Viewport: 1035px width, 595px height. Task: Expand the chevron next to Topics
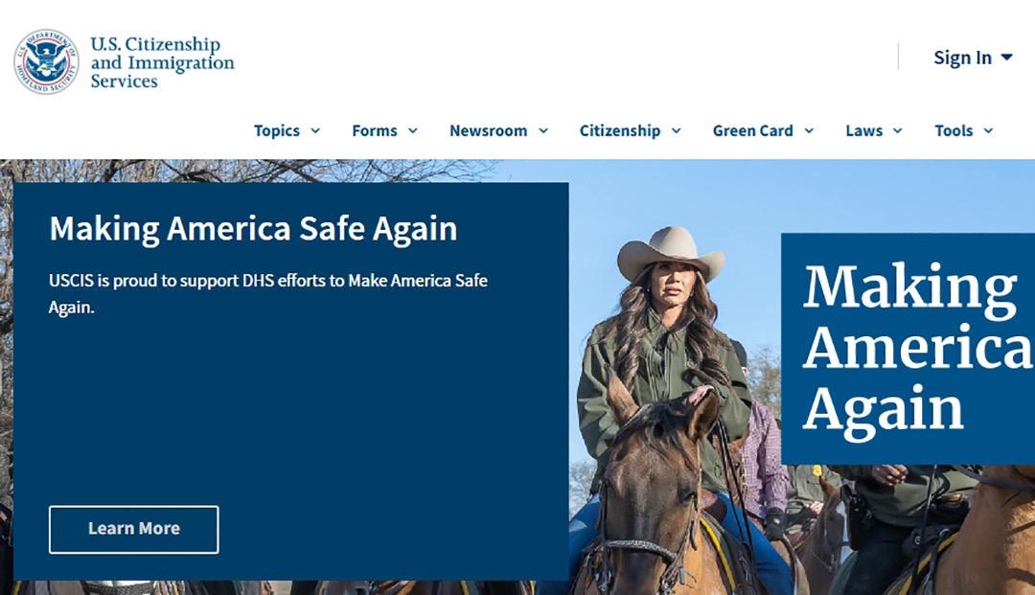[315, 130]
